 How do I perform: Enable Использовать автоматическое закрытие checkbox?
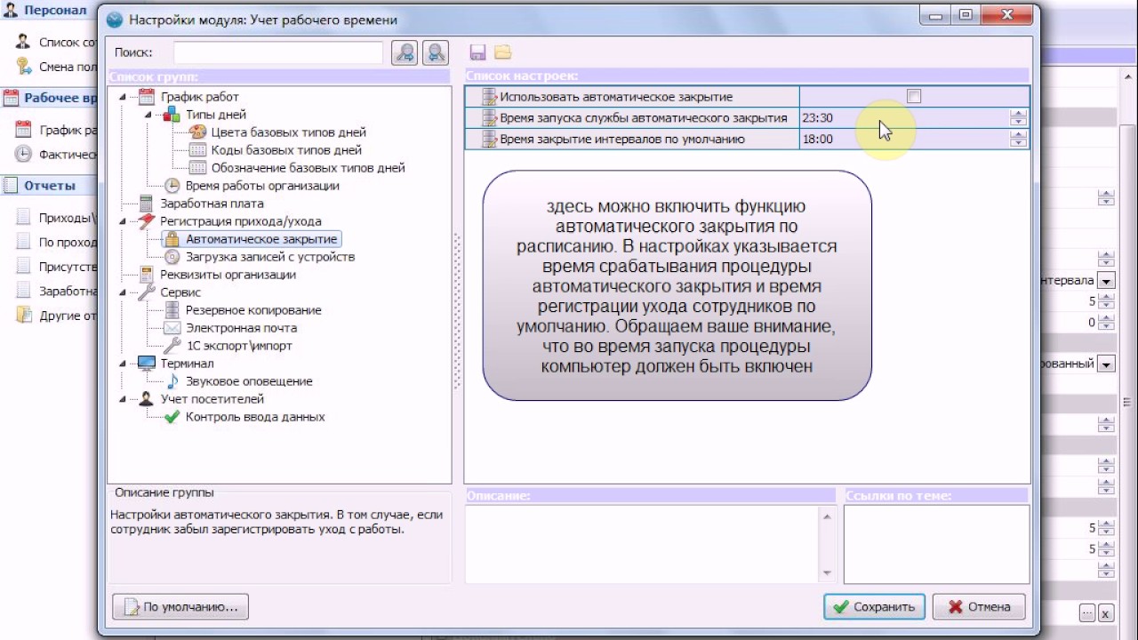(914, 97)
